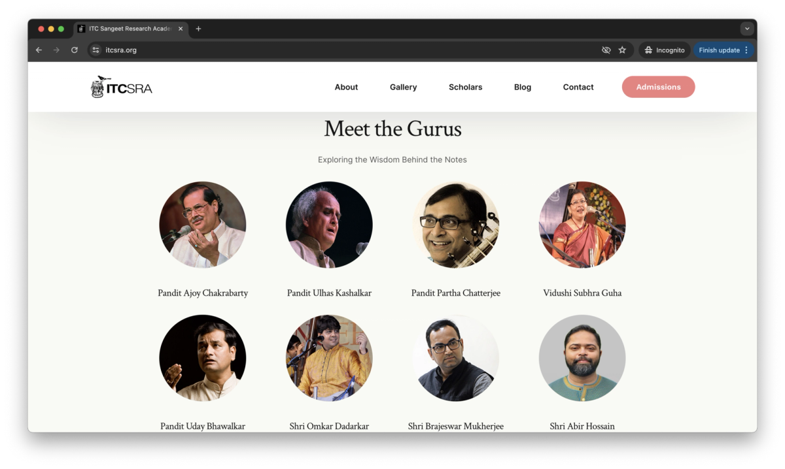Open Vidushi Subhra Guha's portrait
The image size is (785, 469).
click(x=582, y=225)
